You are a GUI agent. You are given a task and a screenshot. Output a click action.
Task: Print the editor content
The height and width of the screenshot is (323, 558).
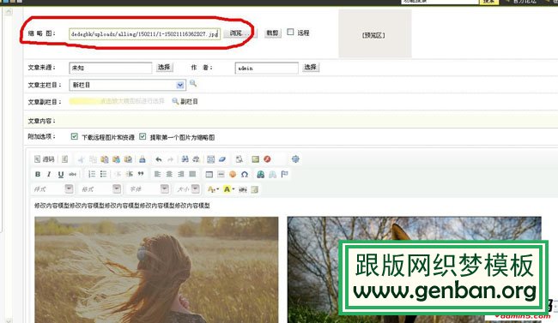(143, 159)
